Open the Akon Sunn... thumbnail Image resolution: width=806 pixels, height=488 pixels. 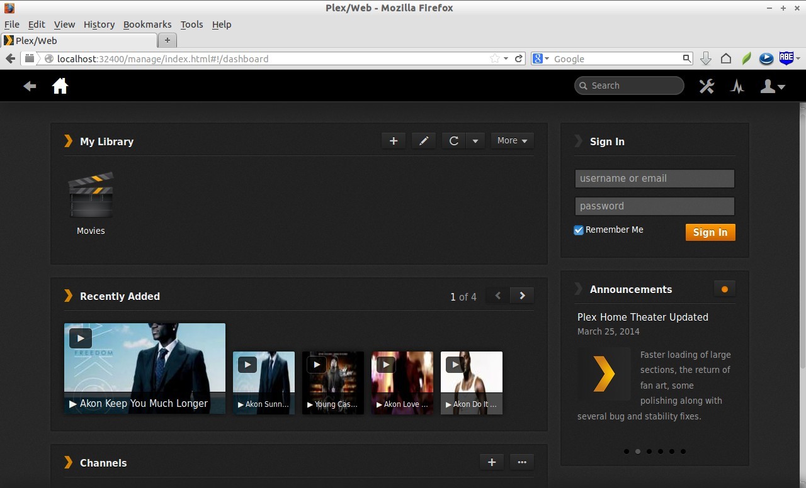264,382
